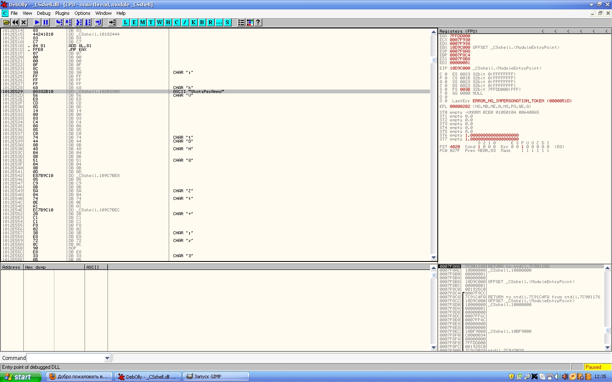
Task: Click the ASCII column header in dump
Action: pyautogui.click(x=96, y=267)
